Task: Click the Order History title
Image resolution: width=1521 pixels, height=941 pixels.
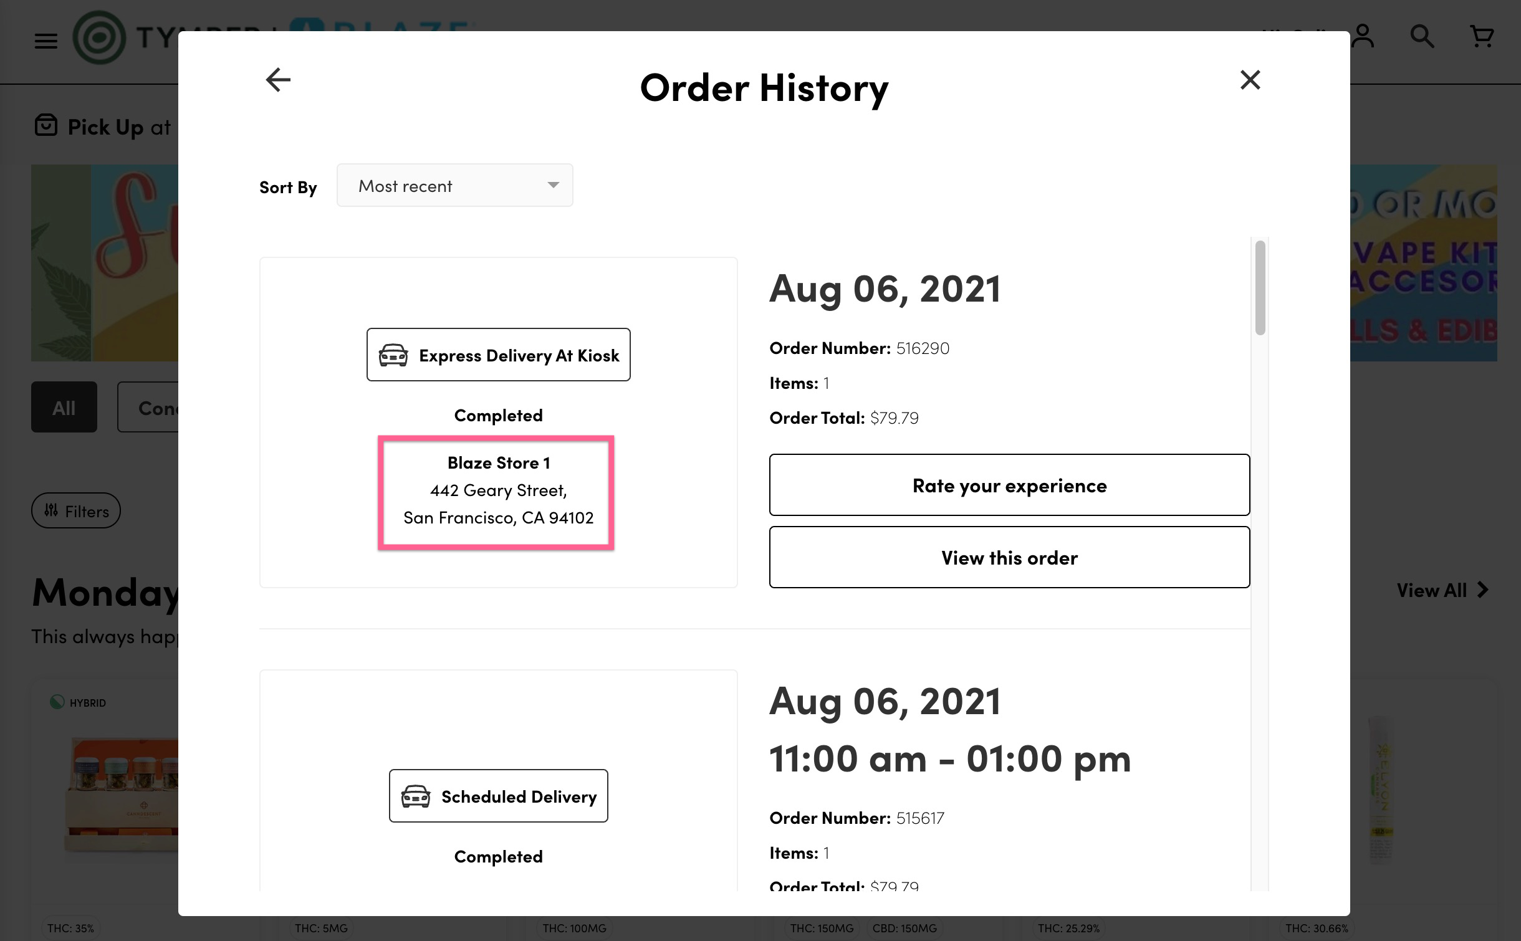Action: pos(764,88)
